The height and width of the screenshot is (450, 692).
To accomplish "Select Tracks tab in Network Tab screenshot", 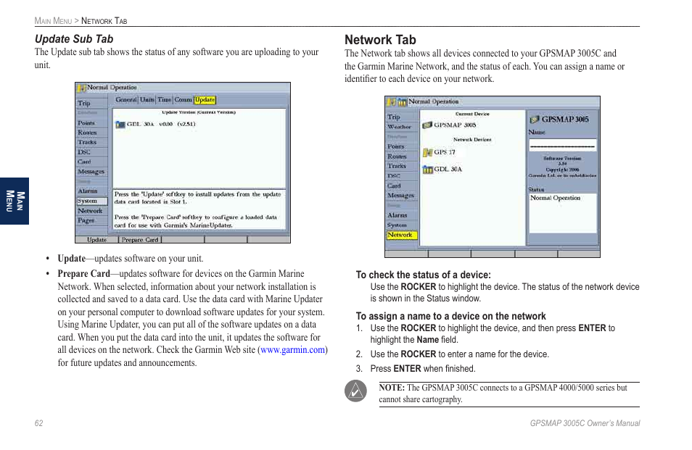I will click(402, 166).
